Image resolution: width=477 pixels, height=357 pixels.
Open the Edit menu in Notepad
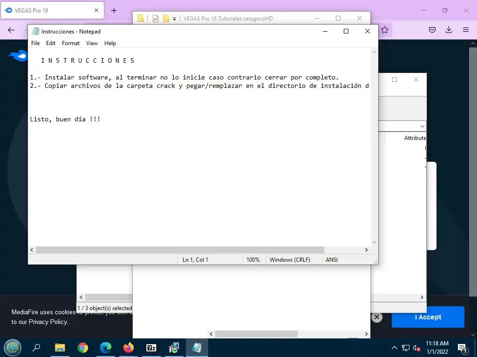click(50, 43)
